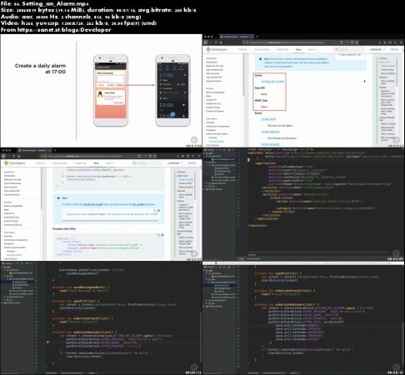
Task: Open the Platform tab in the 'Example intent filter' docs frame
Action: 41,163
